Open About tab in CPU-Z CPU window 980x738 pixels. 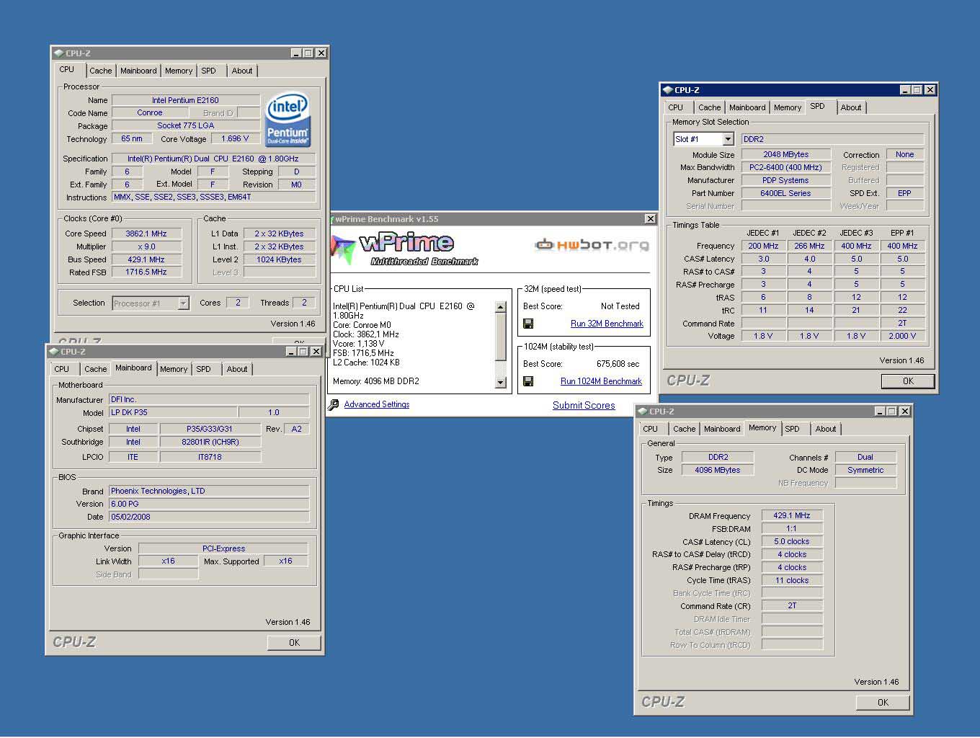click(242, 71)
